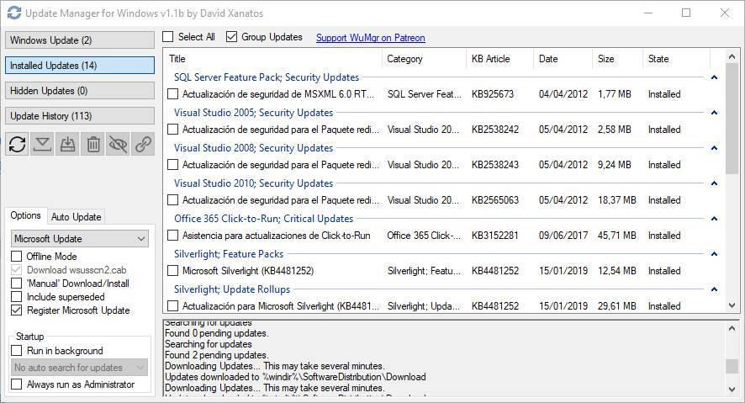Screen dimensions: 745x403
Task: Click log pane scrollbar up arrow
Action: point(732,328)
